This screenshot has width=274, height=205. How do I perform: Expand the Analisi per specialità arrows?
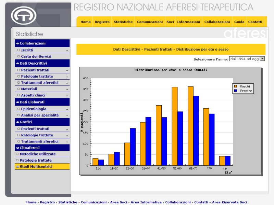(66, 116)
